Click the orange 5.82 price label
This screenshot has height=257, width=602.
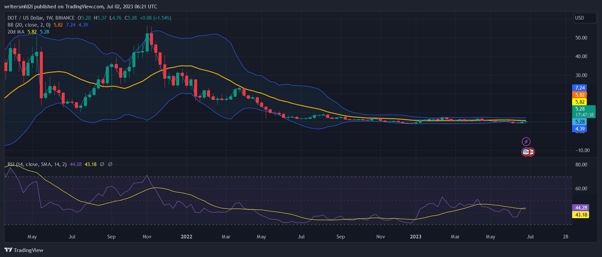pos(579,95)
